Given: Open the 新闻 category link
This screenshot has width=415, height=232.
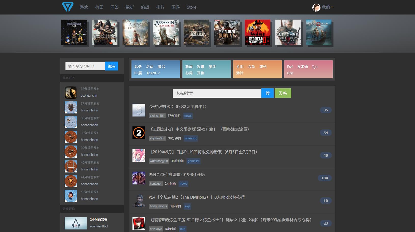Looking at the screenshot, I should coord(189,67).
